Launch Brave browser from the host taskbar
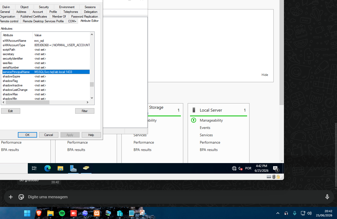Image resolution: width=337 pixels, height=219 pixels. click(39, 213)
